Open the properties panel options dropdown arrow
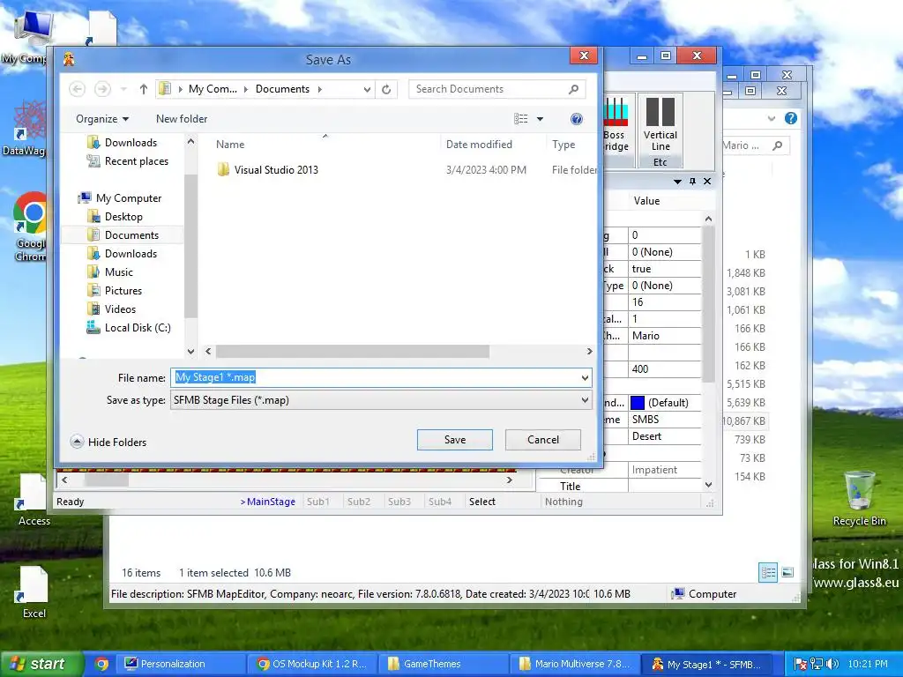This screenshot has width=903, height=677. click(677, 182)
